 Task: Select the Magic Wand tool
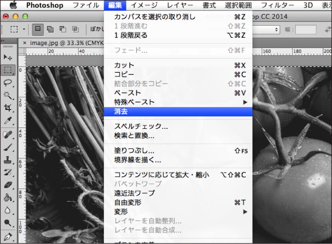click(x=8, y=95)
